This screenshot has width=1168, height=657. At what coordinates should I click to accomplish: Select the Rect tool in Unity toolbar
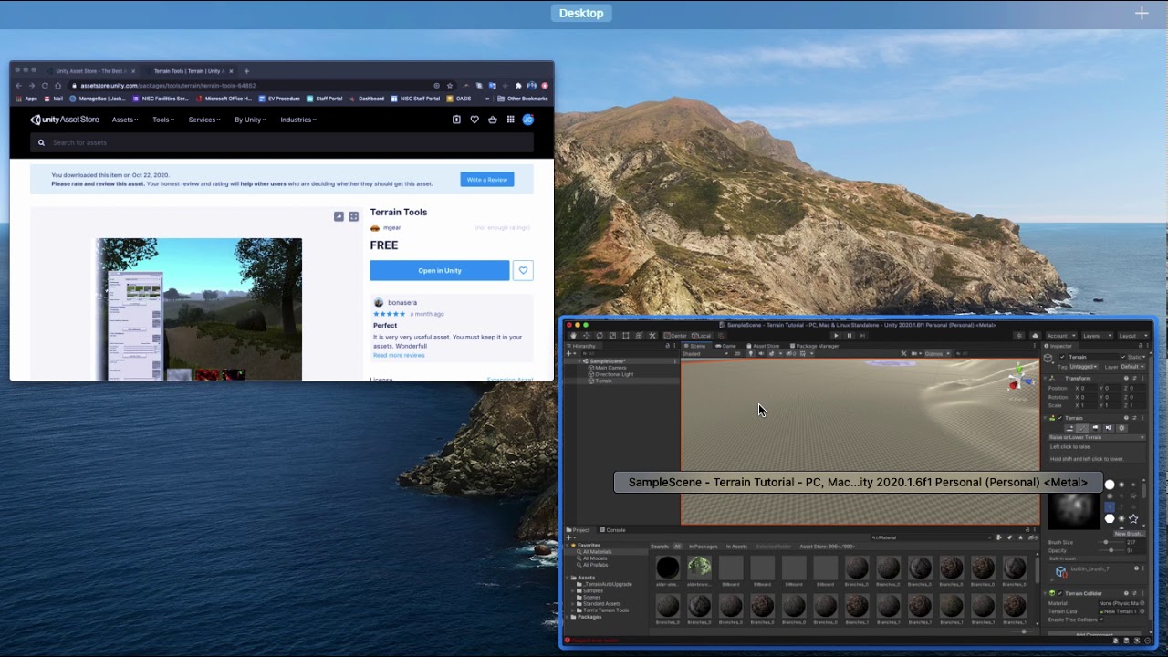626,336
